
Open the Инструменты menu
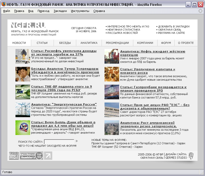coord(80,11)
